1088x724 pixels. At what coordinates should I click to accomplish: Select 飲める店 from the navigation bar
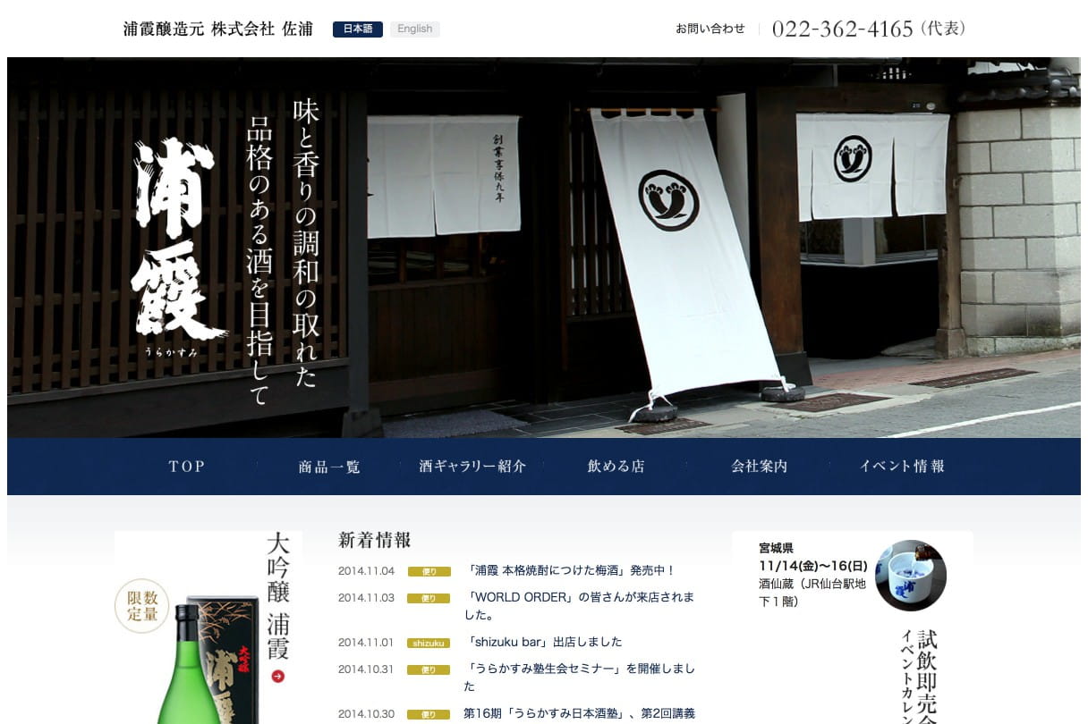pos(616,466)
